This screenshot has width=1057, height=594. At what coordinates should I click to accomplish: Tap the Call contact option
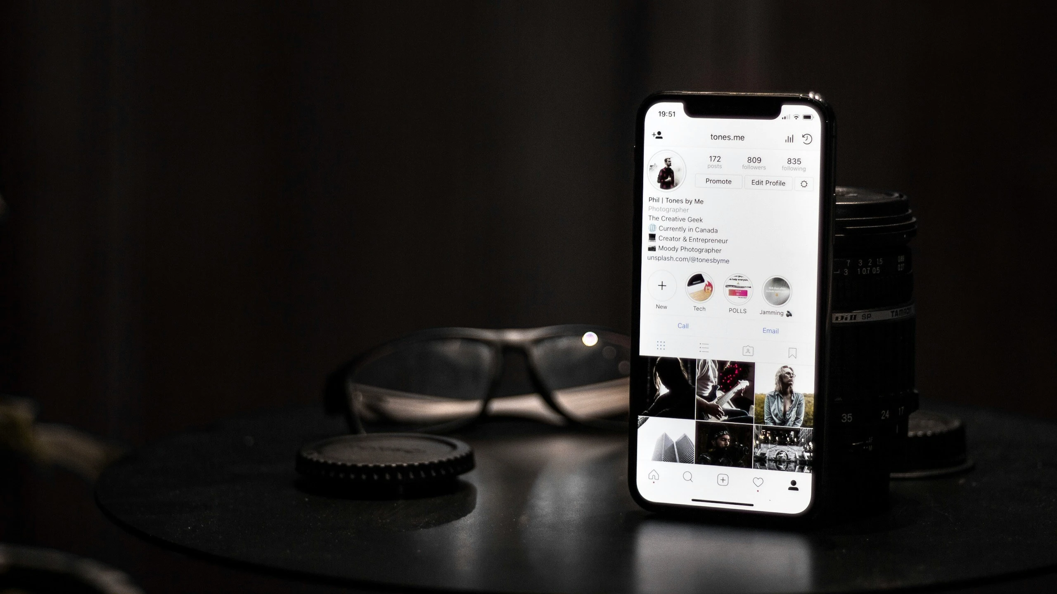683,325
